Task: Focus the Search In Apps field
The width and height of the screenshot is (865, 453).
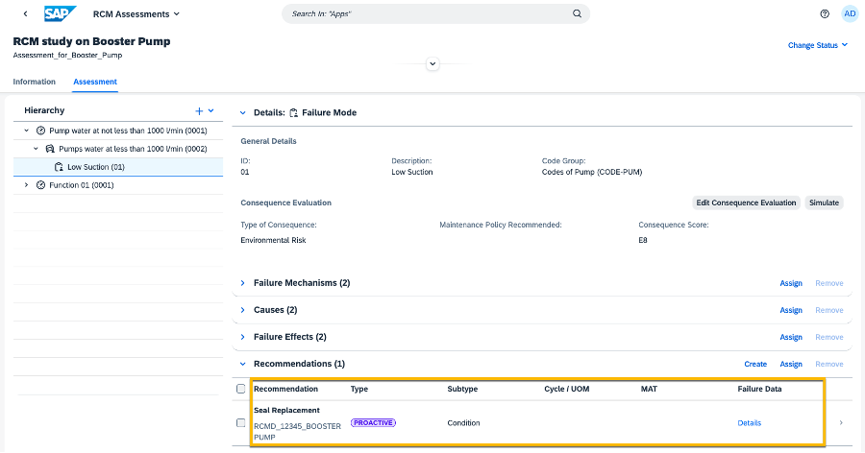Action: pyautogui.click(x=435, y=13)
